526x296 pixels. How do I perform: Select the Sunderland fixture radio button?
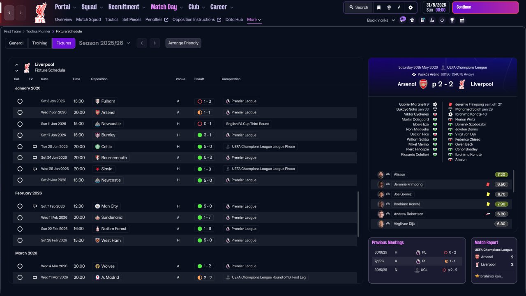click(x=20, y=217)
